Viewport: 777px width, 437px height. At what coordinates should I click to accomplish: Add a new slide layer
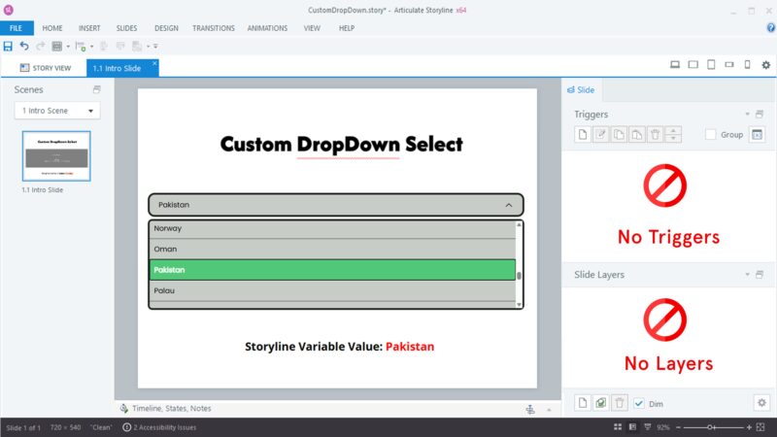(583, 403)
